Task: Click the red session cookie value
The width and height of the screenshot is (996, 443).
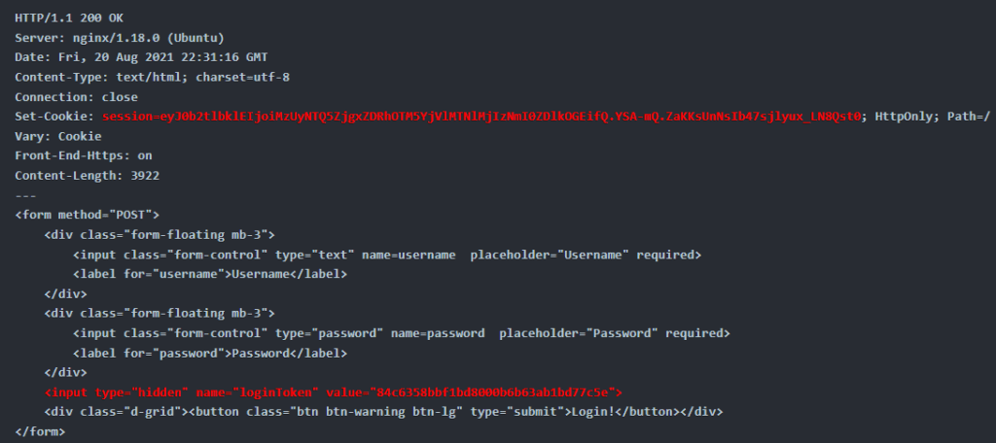Action: tap(481, 117)
